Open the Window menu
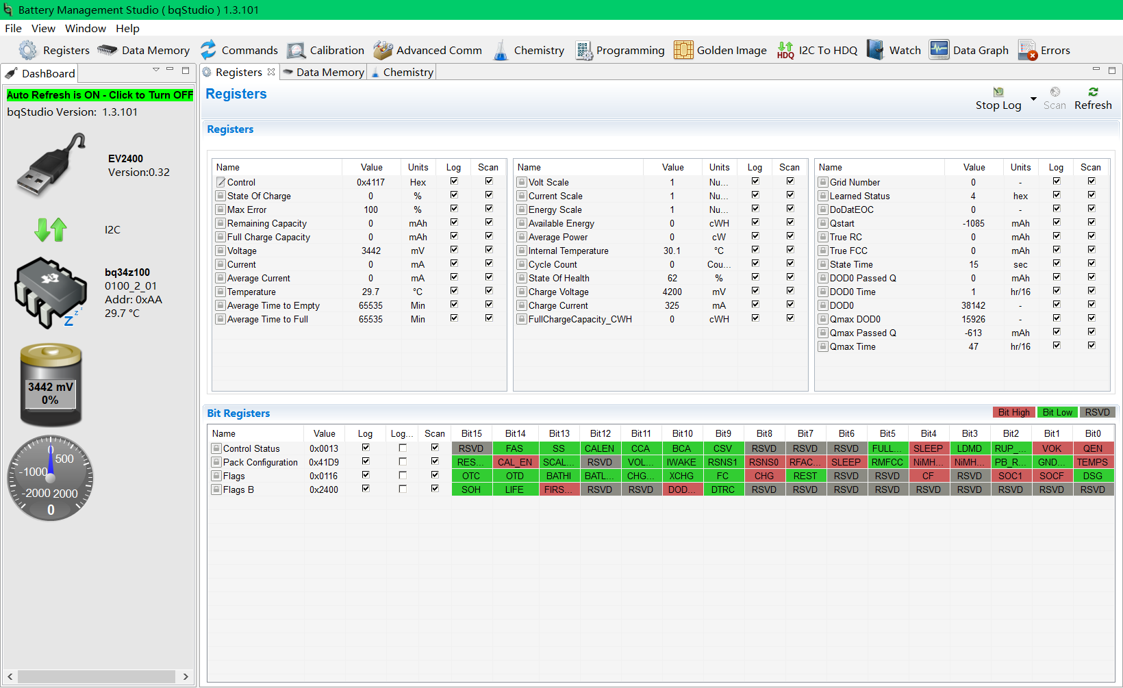Screen dimensions: 1123x688 tap(86, 28)
